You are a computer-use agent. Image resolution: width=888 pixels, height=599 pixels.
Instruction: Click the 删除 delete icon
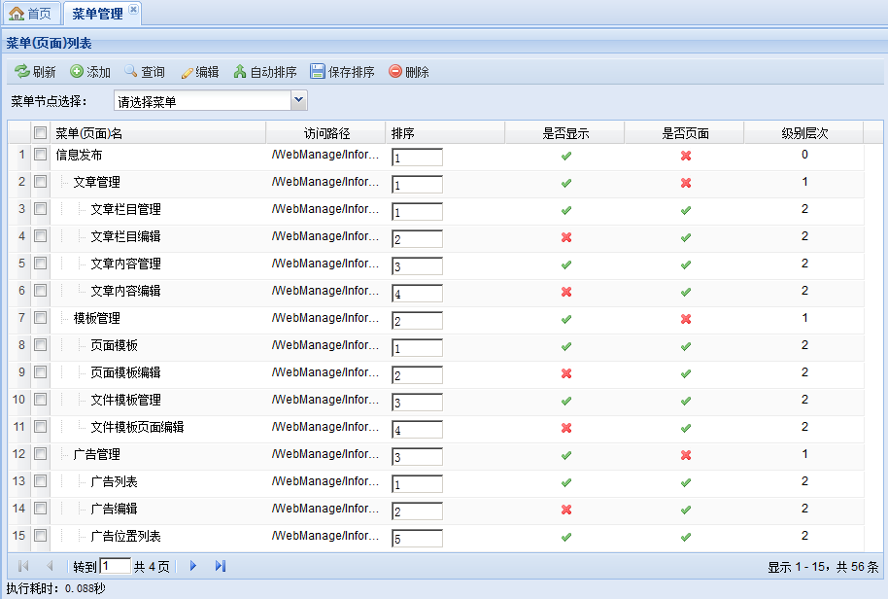coord(395,72)
